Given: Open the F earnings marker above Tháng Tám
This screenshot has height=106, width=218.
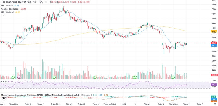Looking at the screenshot, I should coord(54,77).
